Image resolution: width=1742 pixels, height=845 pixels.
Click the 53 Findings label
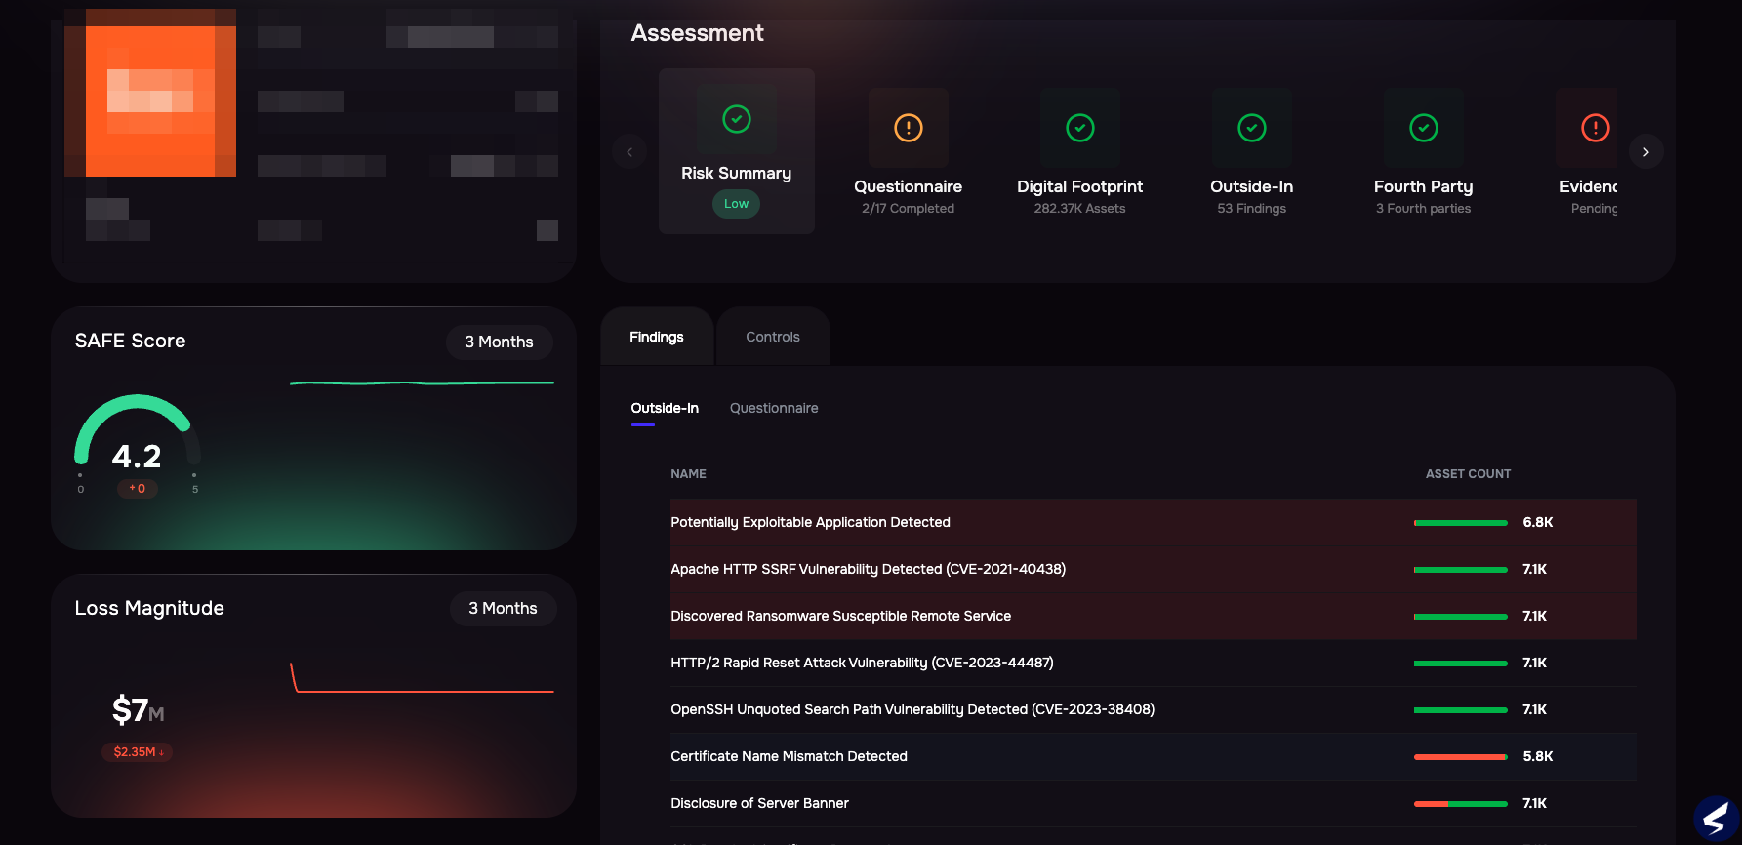1252,209
